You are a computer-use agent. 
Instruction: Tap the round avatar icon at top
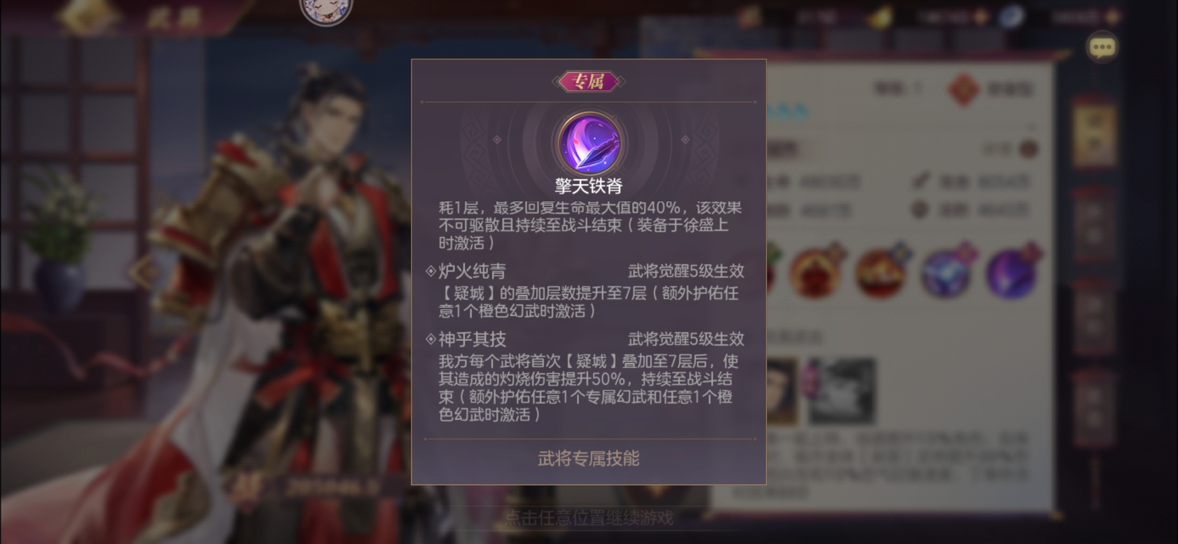tap(326, 10)
